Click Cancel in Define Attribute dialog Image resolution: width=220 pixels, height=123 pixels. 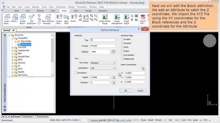click(140, 91)
